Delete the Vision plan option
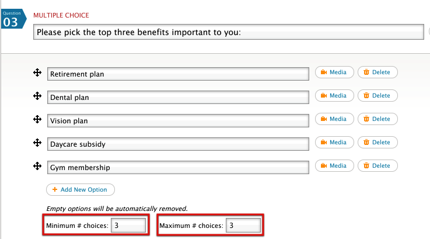 click(x=377, y=119)
